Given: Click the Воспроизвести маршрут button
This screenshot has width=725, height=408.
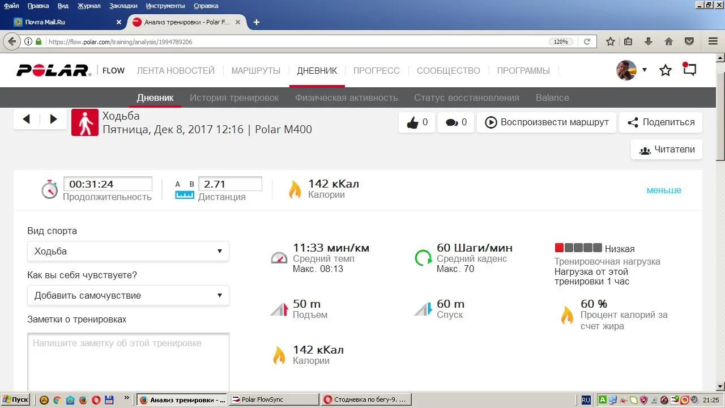Looking at the screenshot, I should coord(547,122).
